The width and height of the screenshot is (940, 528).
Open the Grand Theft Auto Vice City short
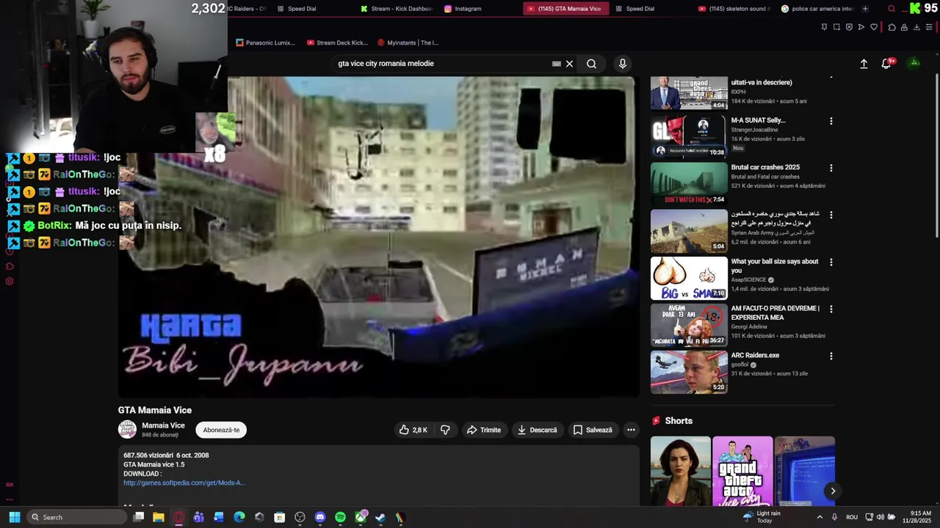(x=742, y=471)
